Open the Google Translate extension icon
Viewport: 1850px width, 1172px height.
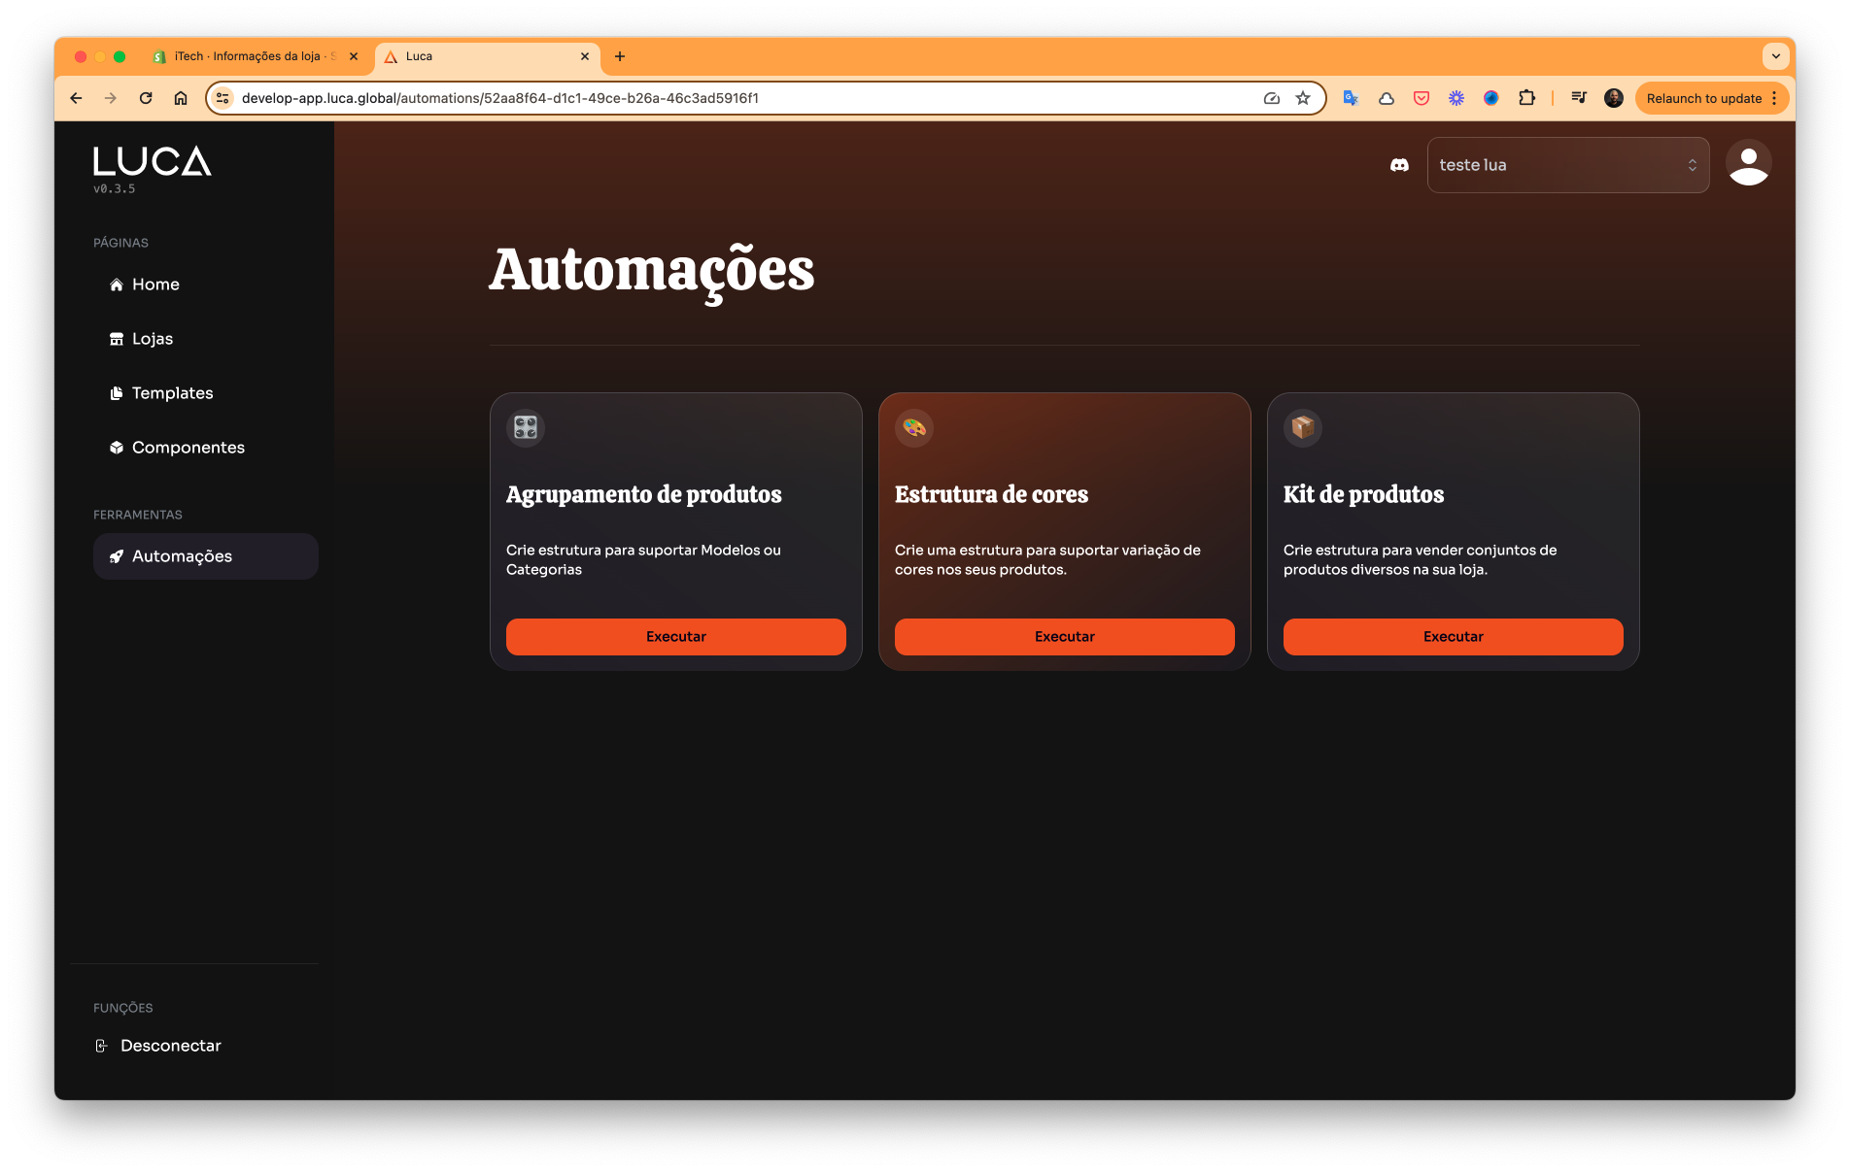pyautogui.click(x=1350, y=98)
